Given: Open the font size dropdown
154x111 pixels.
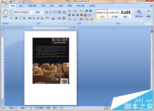Looking at the screenshot, I should tap(39, 12).
